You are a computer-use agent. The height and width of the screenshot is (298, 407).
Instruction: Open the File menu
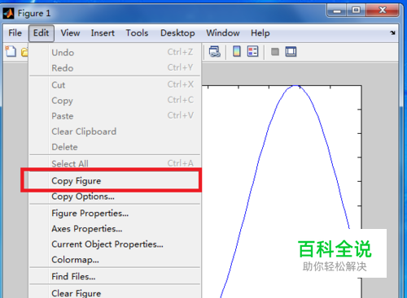(15, 33)
